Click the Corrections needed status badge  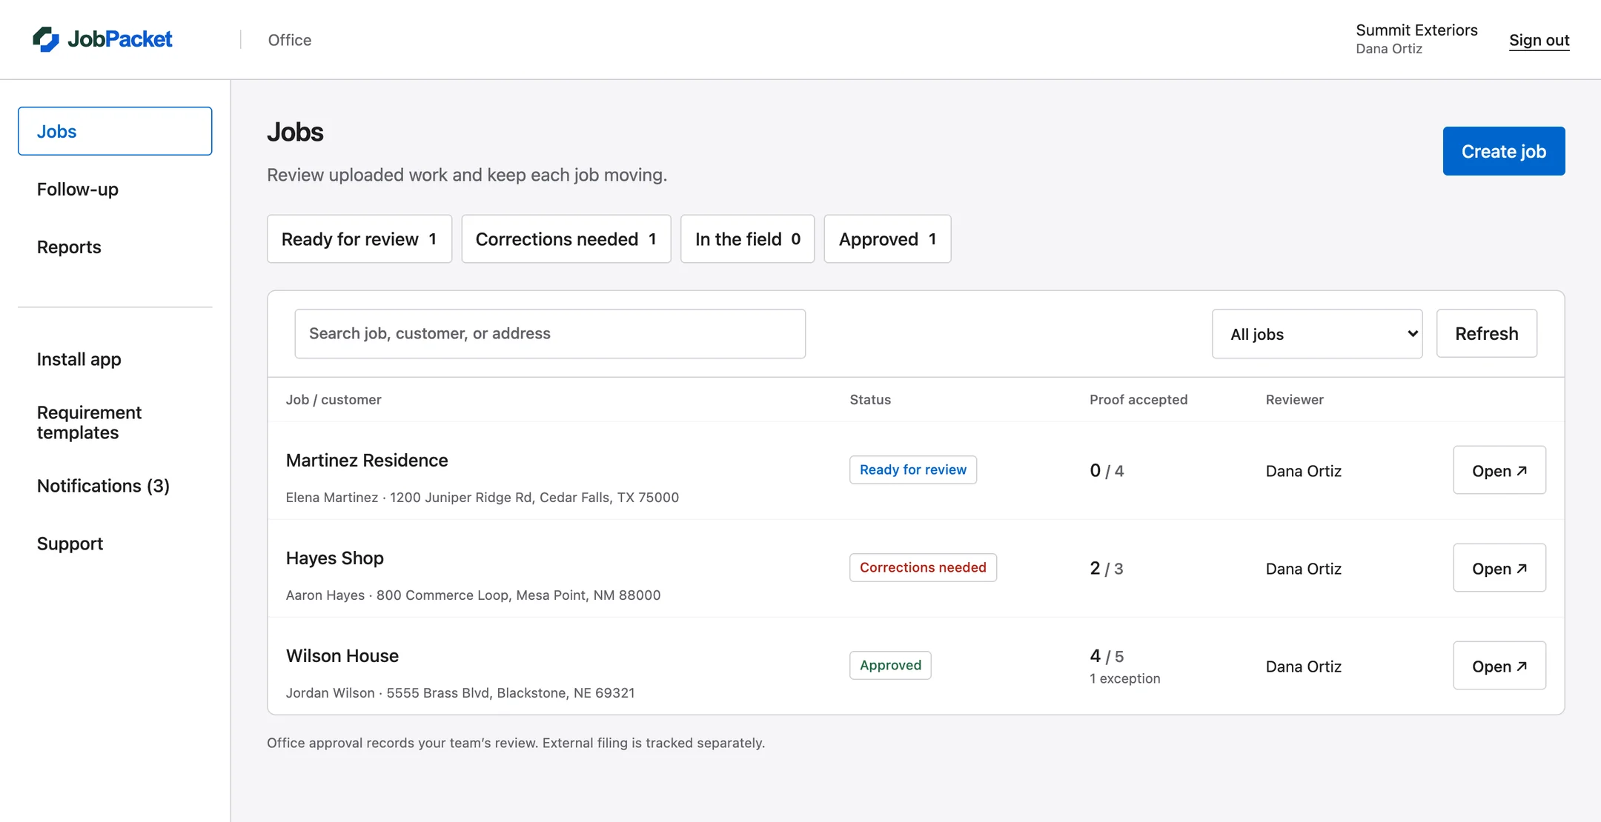click(923, 568)
